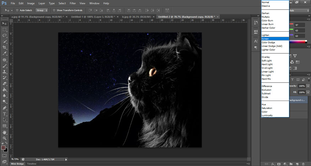Select the Eraser tool
This screenshot has width=311, height=166.
click(x=4, y=84)
